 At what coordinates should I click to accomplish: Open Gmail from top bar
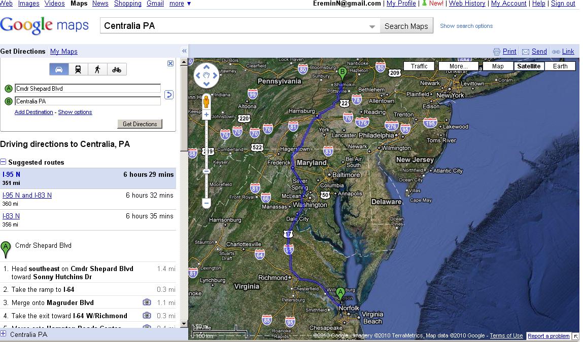155,4
